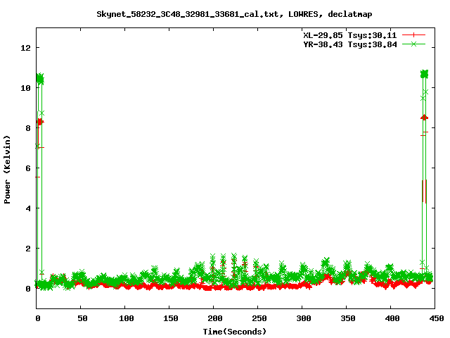Click the y-axis tick label 10
This screenshot has height=338, width=450.
[25, 88]
